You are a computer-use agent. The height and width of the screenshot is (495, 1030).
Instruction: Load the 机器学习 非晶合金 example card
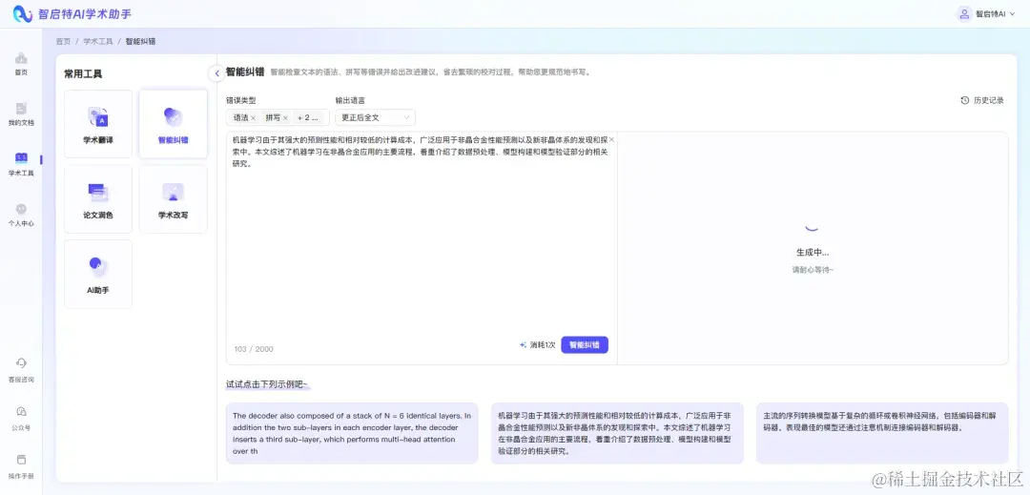617,433
